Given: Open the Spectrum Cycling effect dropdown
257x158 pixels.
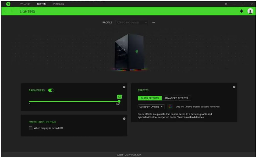Looking at the screenshot, I should (x=151, y=107).
